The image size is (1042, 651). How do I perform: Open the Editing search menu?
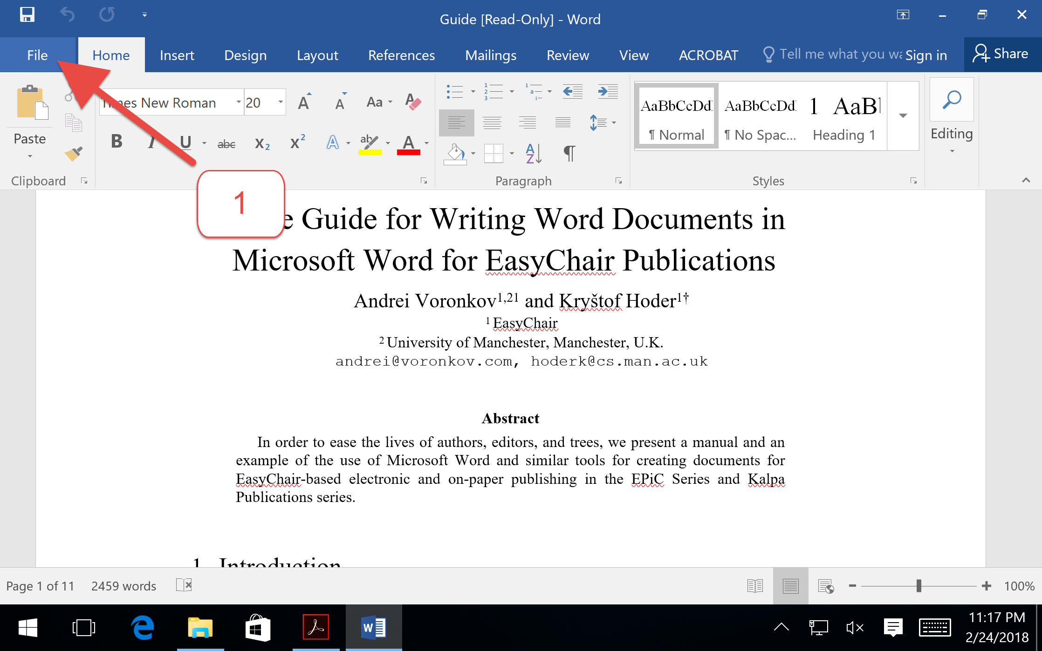(952, 116)
